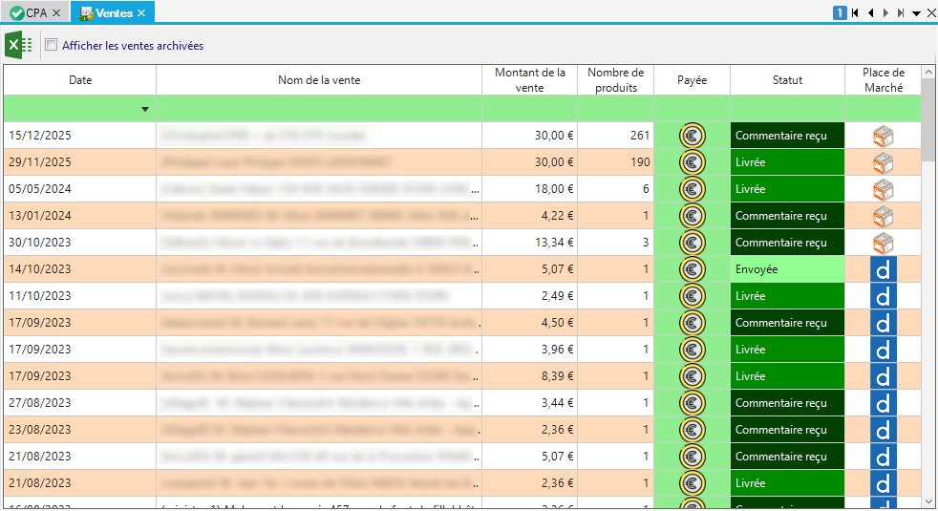This screenshot has width=938, height=511.
Task: Click euro coin icon on 30/10/2023 row
Action: click(x=692, y=243)
